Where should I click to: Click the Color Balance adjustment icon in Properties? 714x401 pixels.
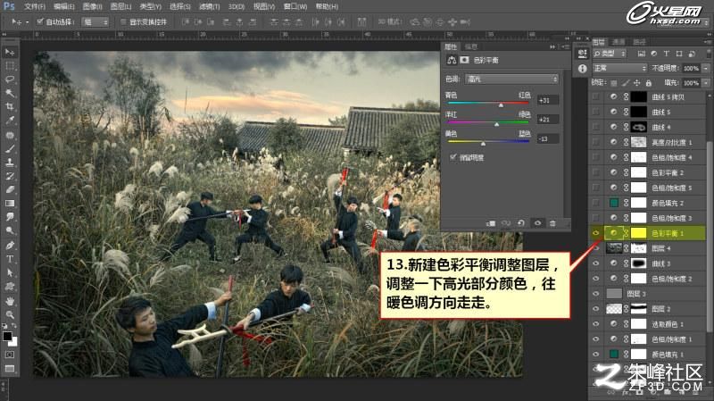(452, 60)
